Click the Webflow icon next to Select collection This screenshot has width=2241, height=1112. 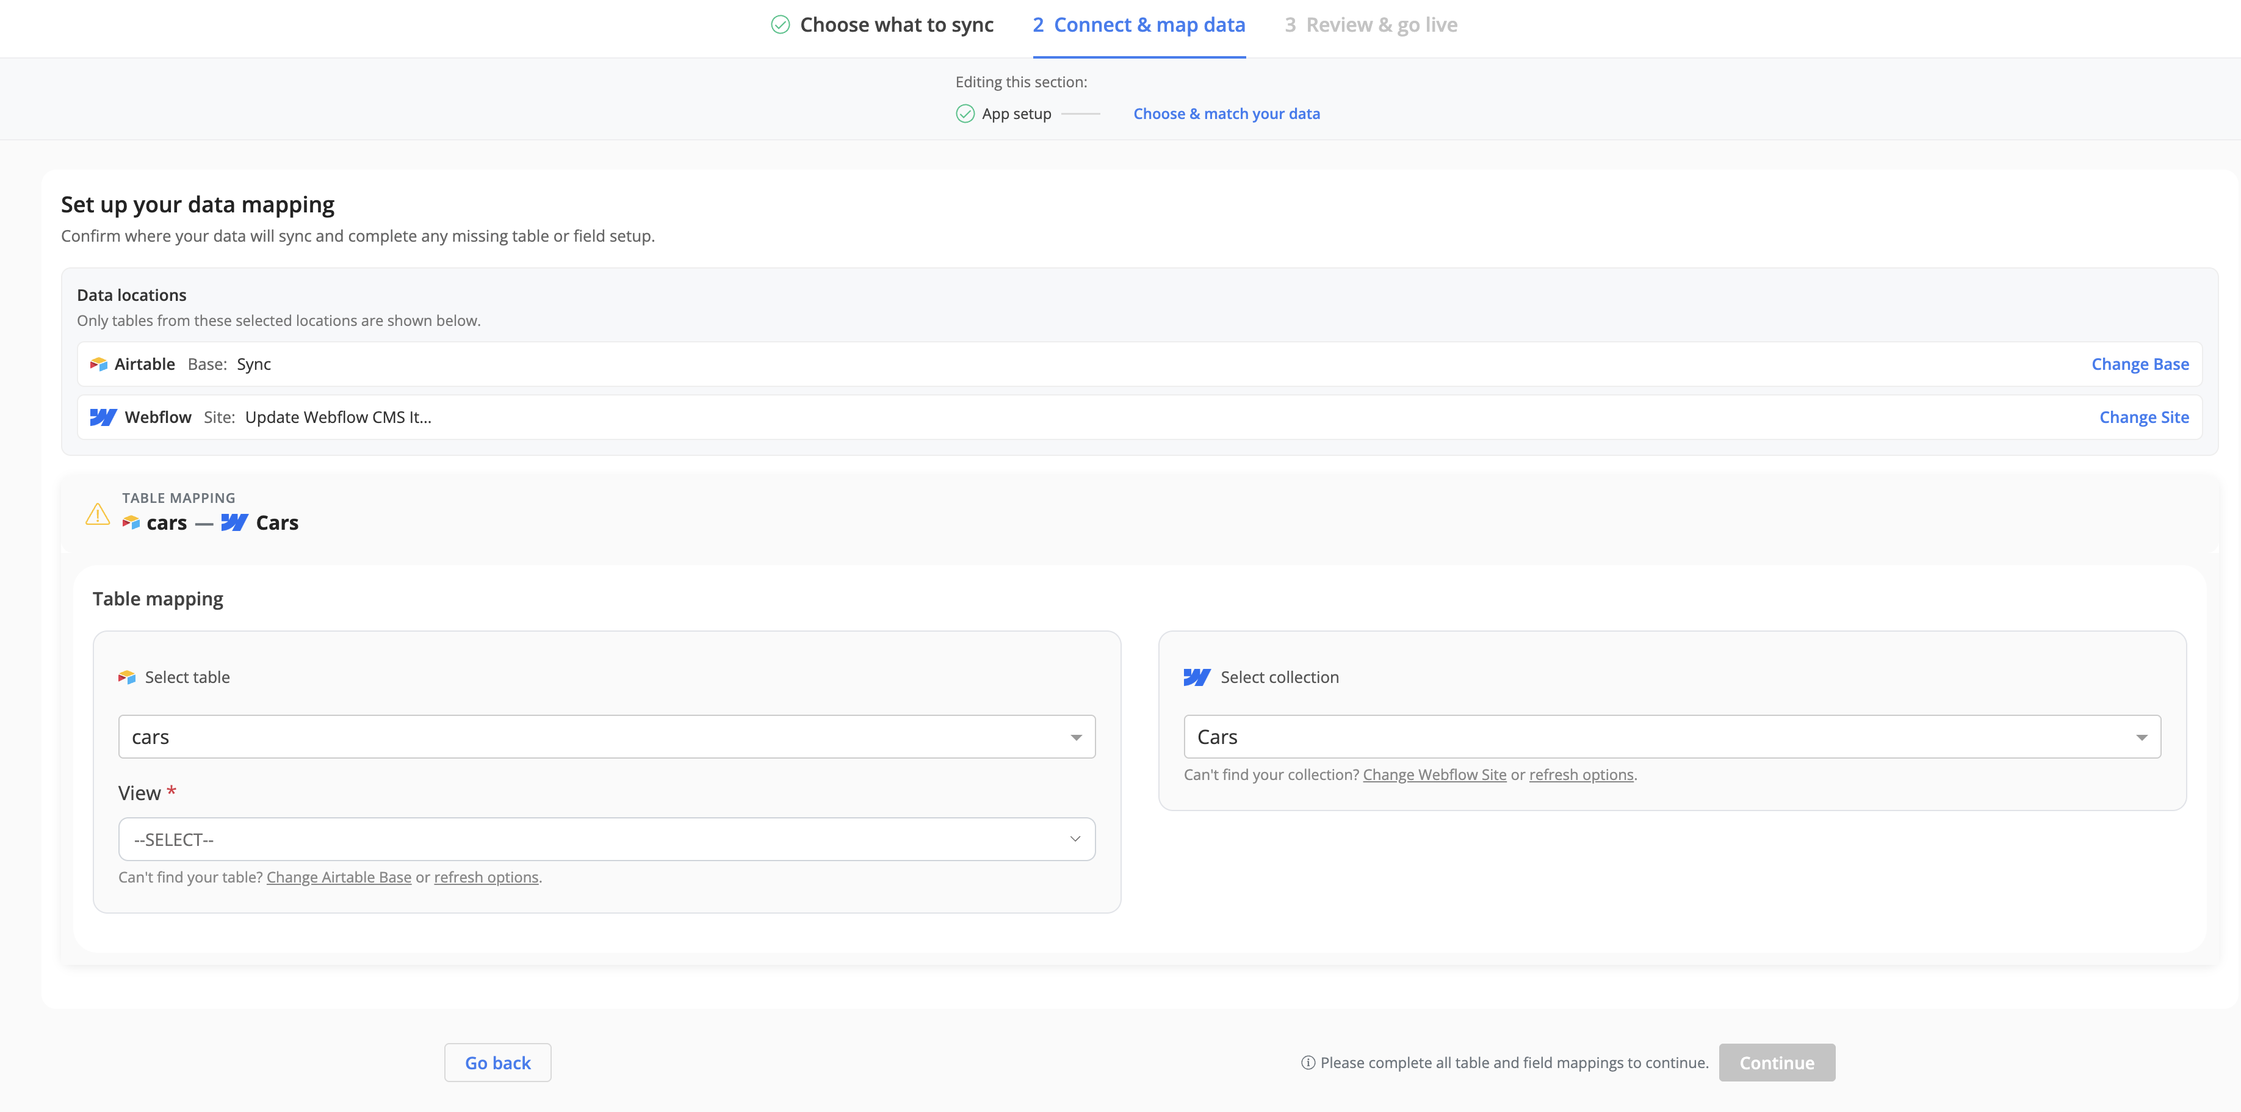click(1197, 678)
